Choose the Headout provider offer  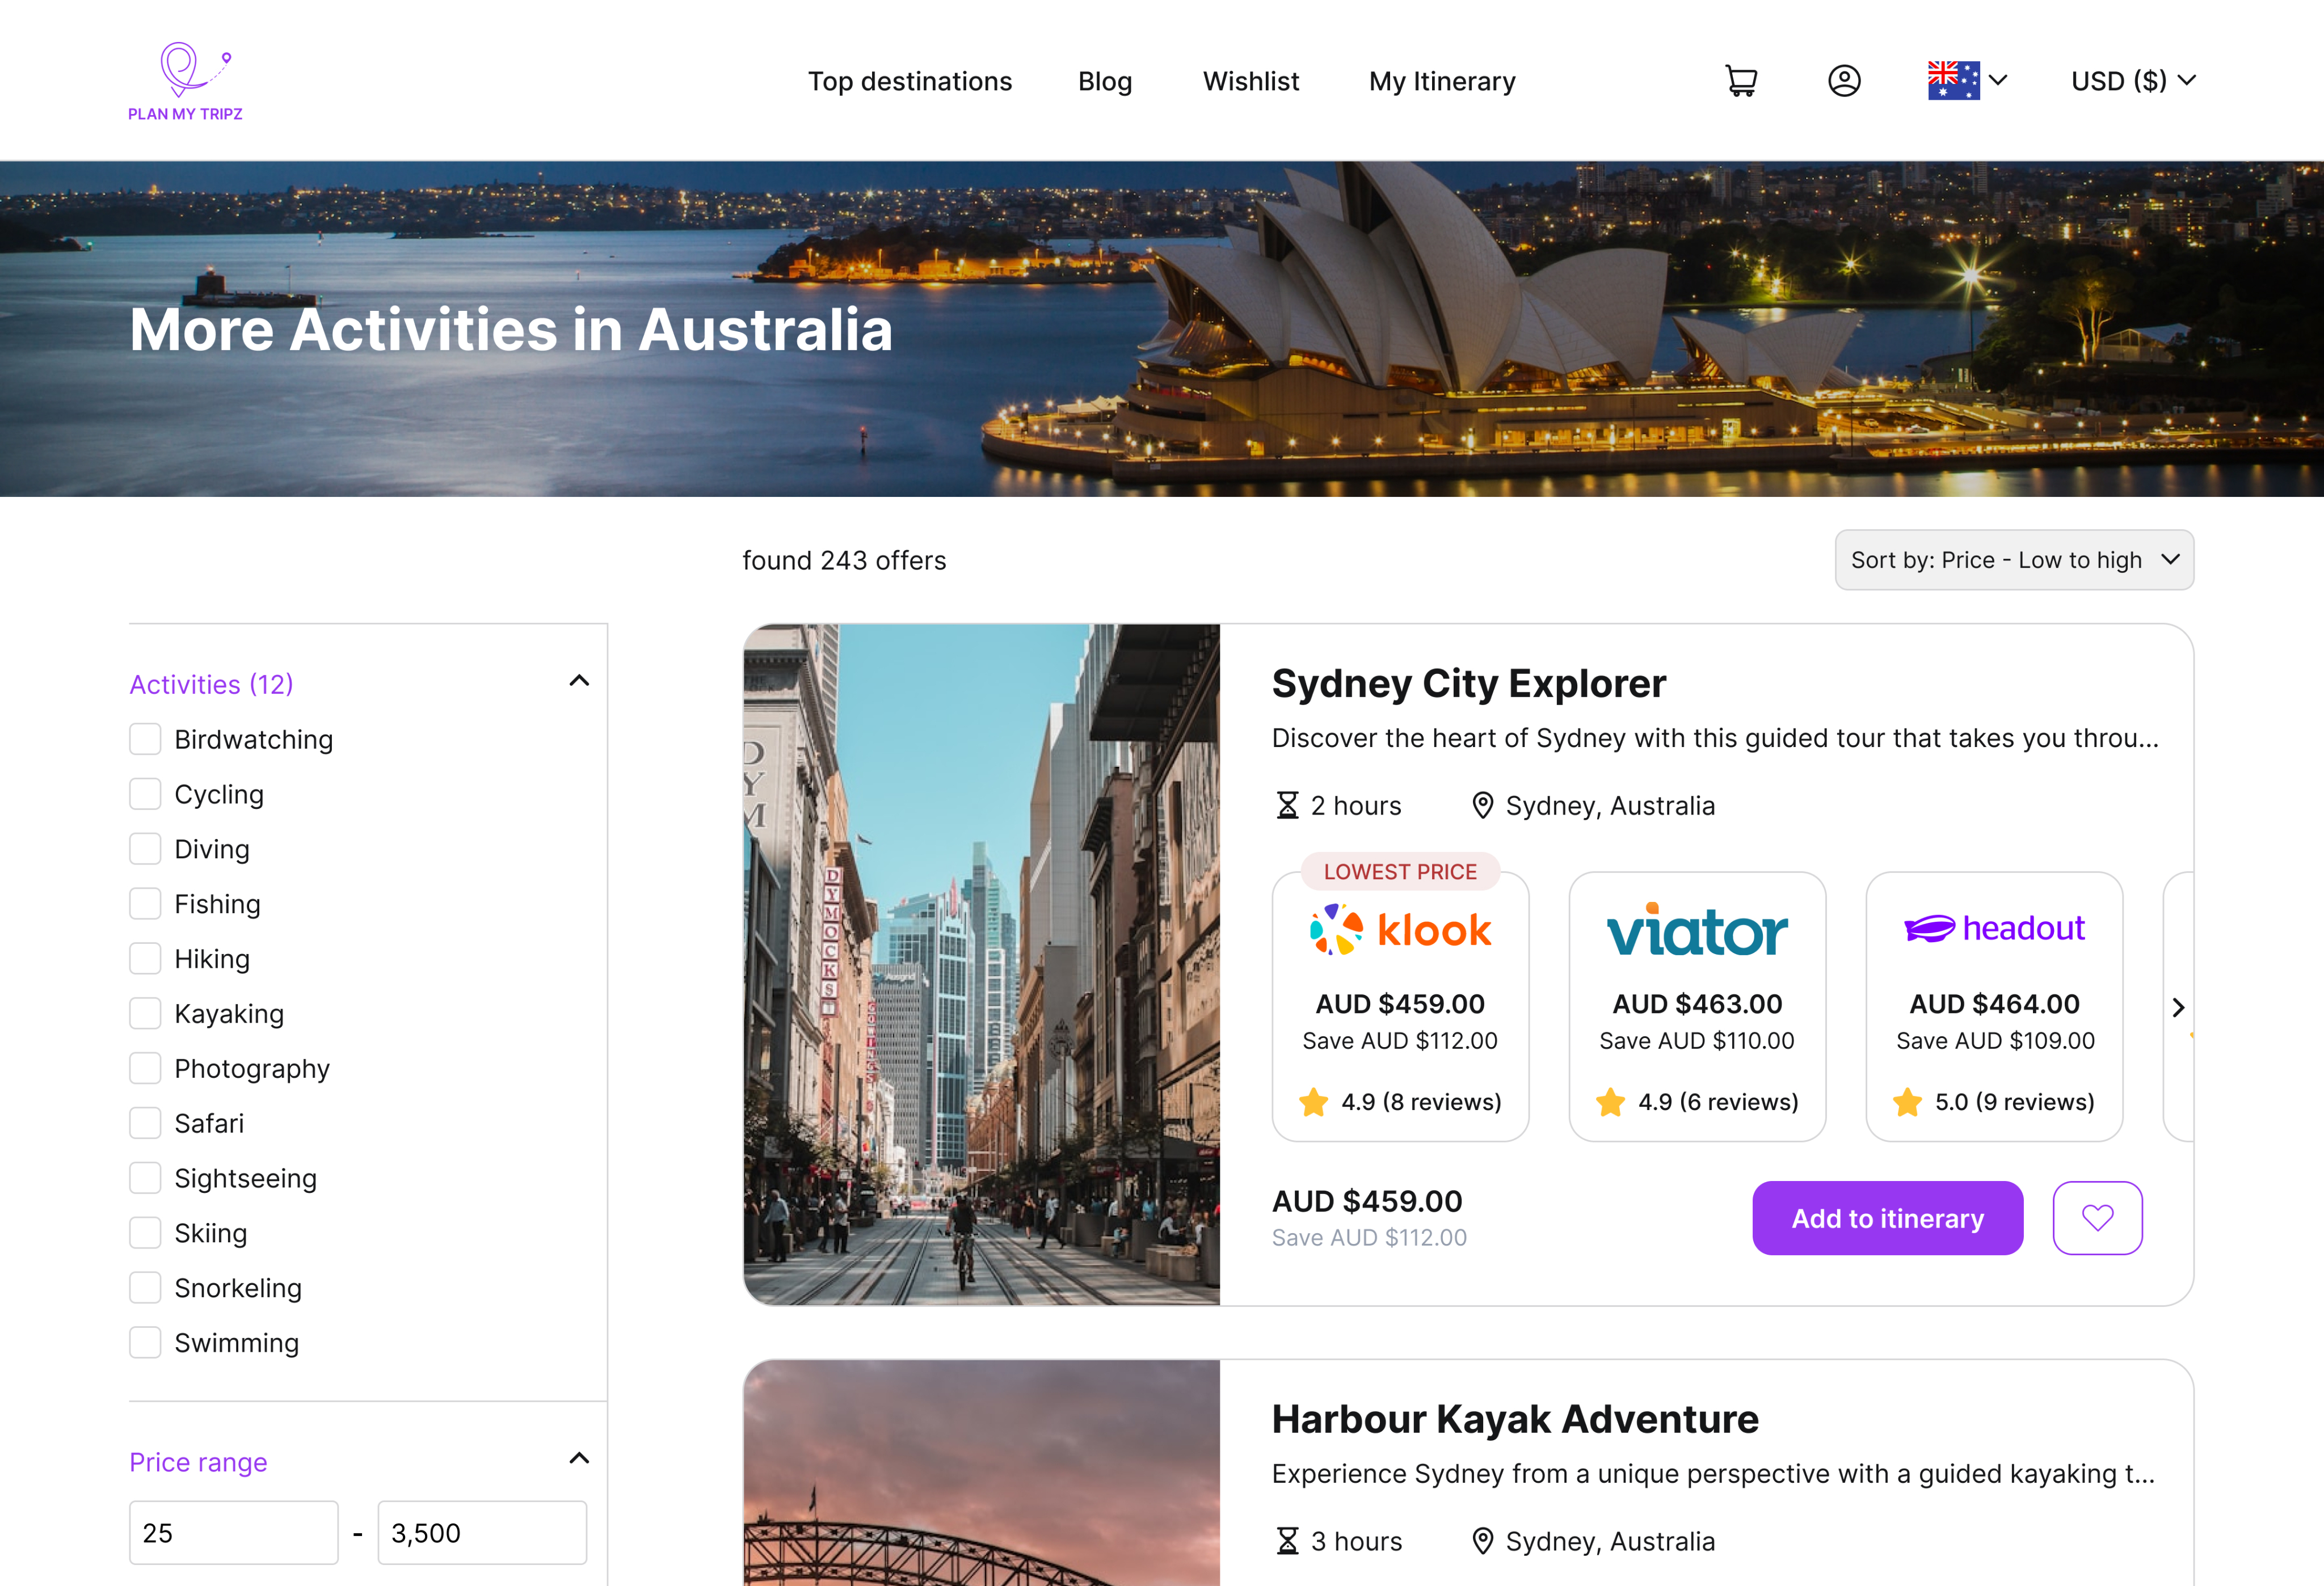(1994, 1006)
